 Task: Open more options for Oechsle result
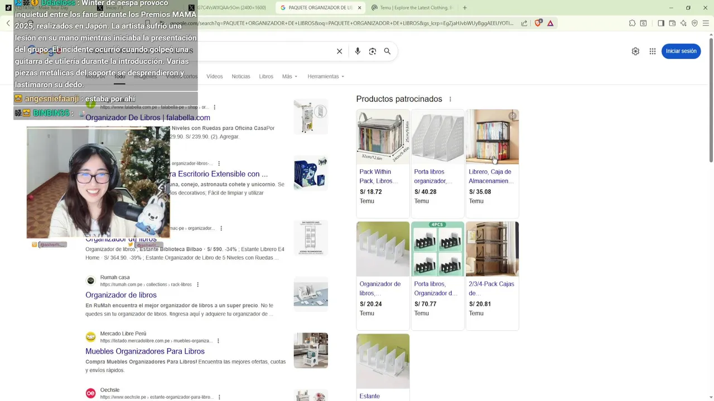click(x=219, y=397)
